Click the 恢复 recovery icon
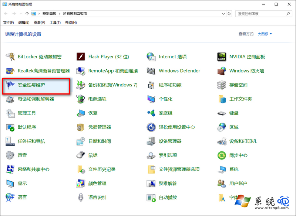The image size is (296, 216). pos(81,113)
